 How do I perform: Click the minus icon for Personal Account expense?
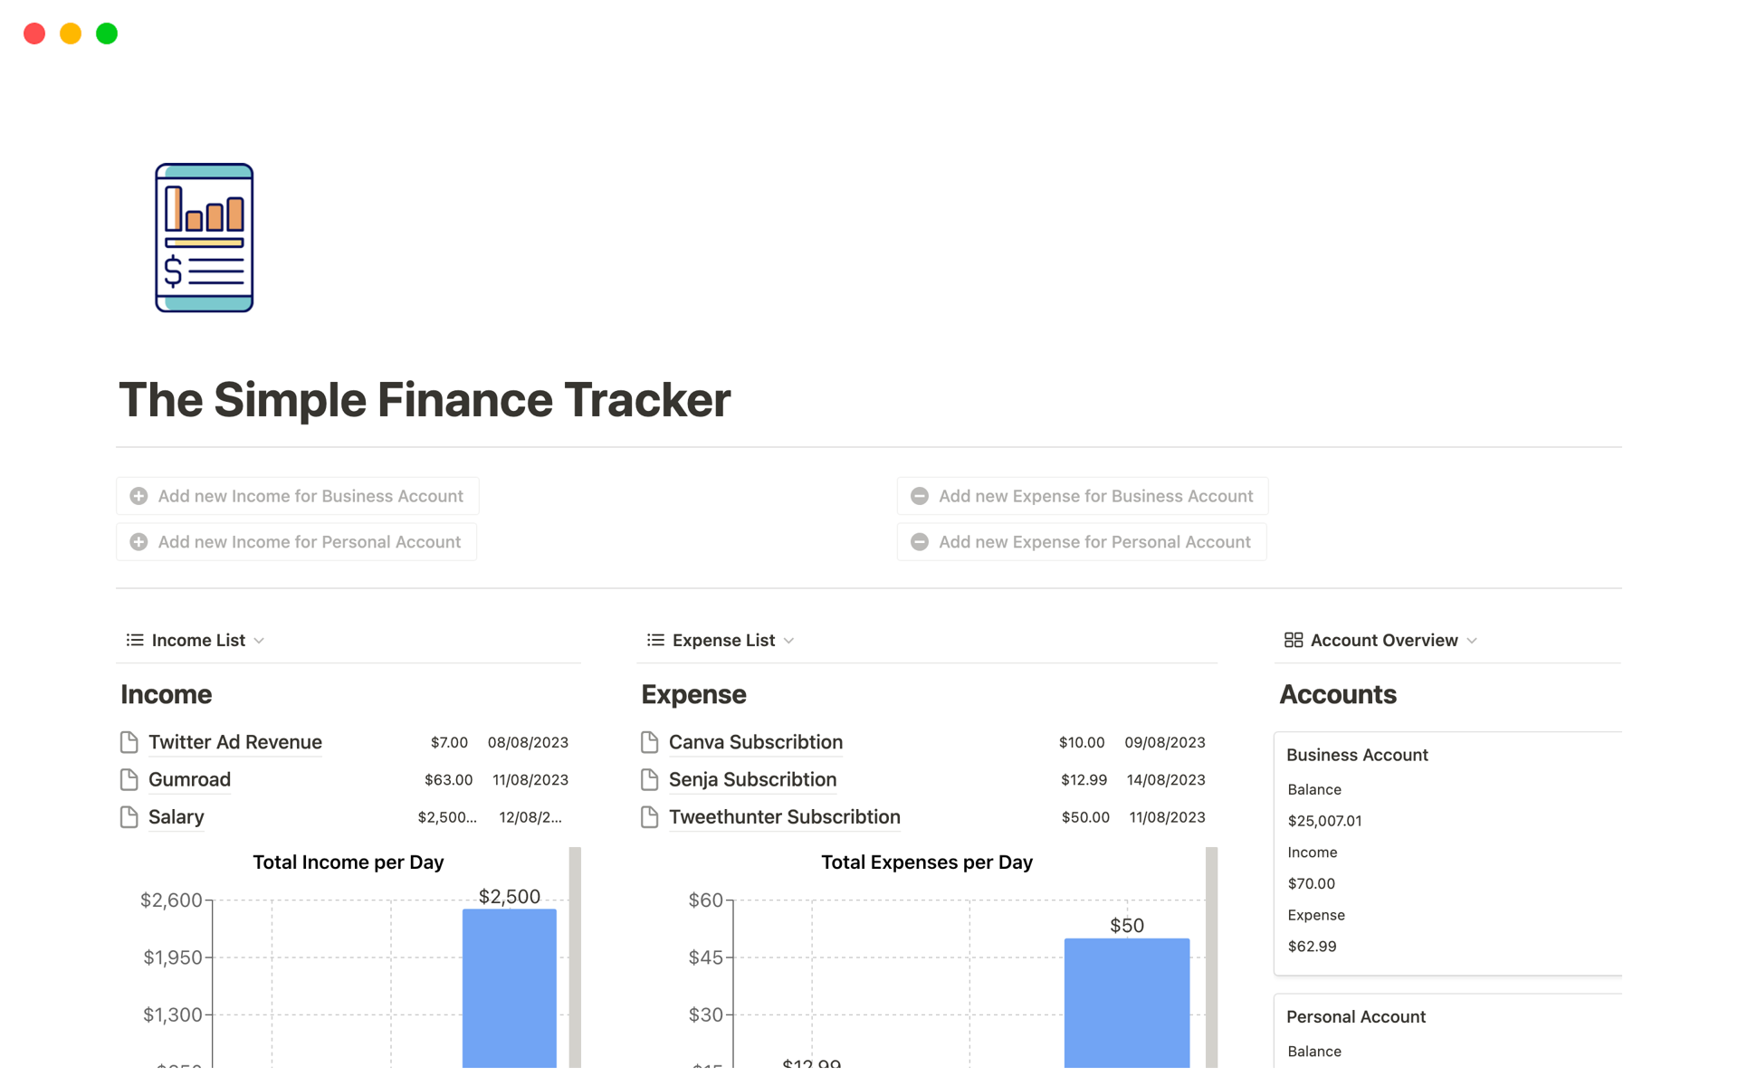tap(919, 542)
